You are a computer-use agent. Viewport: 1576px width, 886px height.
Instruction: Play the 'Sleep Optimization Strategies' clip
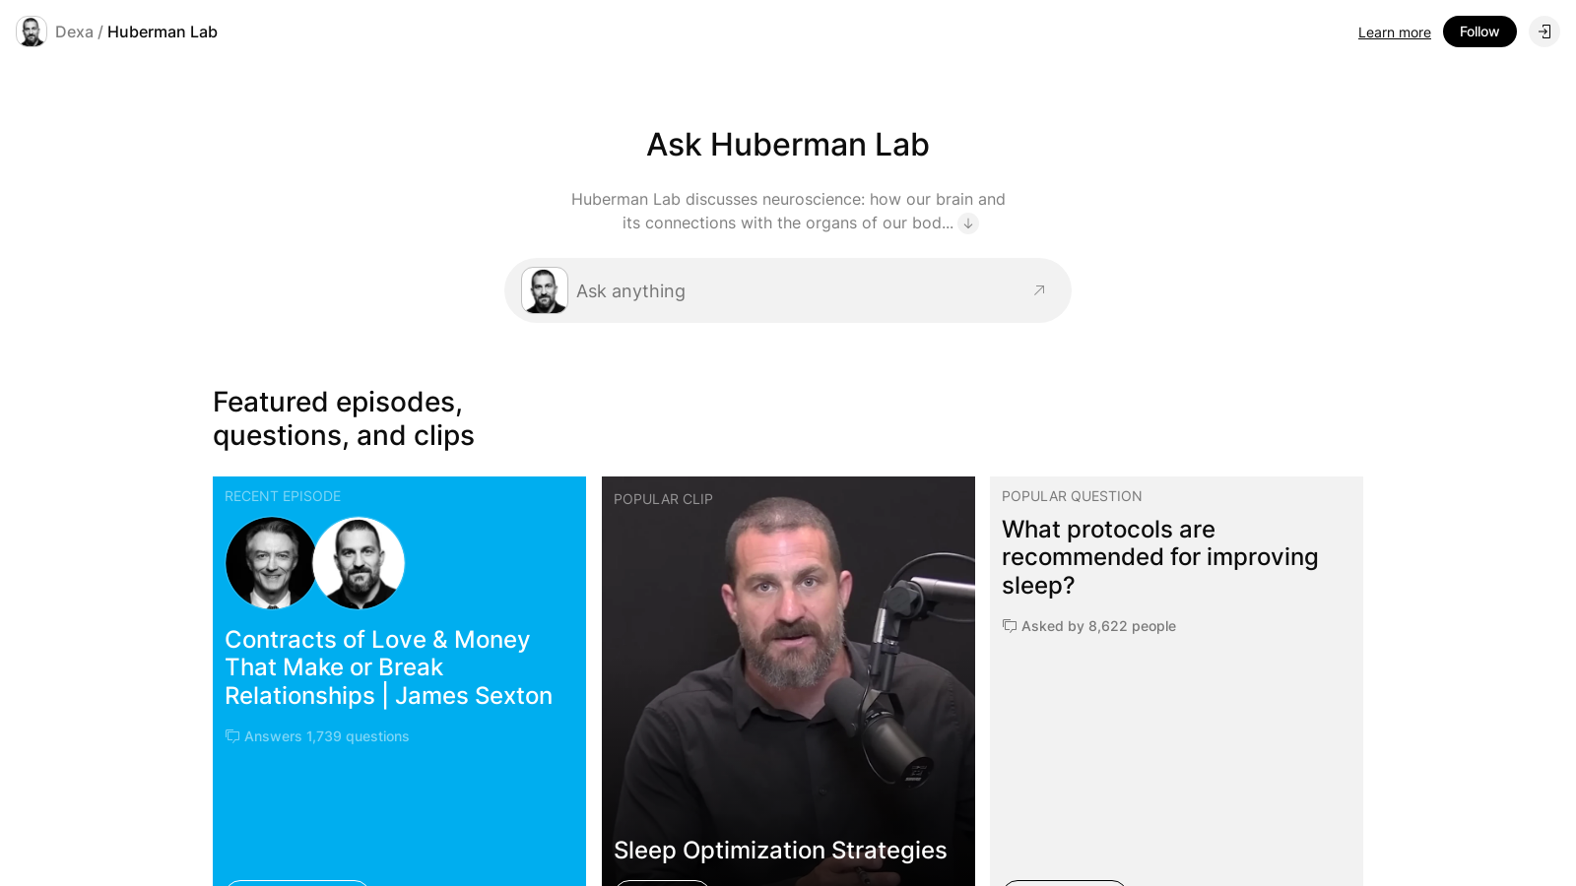[788, 679]
